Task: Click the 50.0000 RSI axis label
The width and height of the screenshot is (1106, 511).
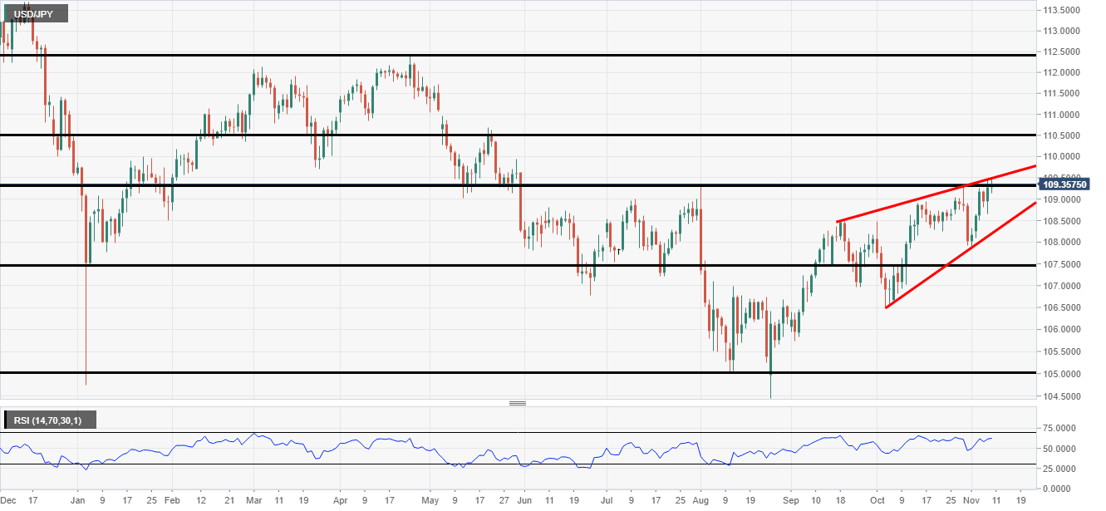Action: pyautogui.click(x=1059, y=450)
